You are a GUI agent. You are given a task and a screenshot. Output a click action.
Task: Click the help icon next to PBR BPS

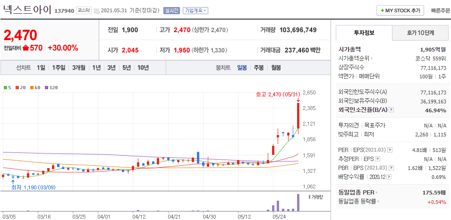pyautogui.click(x=391, y=168)
